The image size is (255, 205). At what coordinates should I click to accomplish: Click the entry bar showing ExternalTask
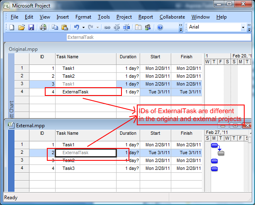point(124,37)
